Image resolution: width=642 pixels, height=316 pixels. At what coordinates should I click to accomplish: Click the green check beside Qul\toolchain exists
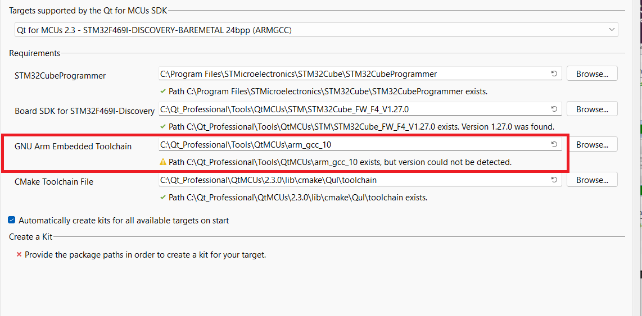click(x=163, y=198)
